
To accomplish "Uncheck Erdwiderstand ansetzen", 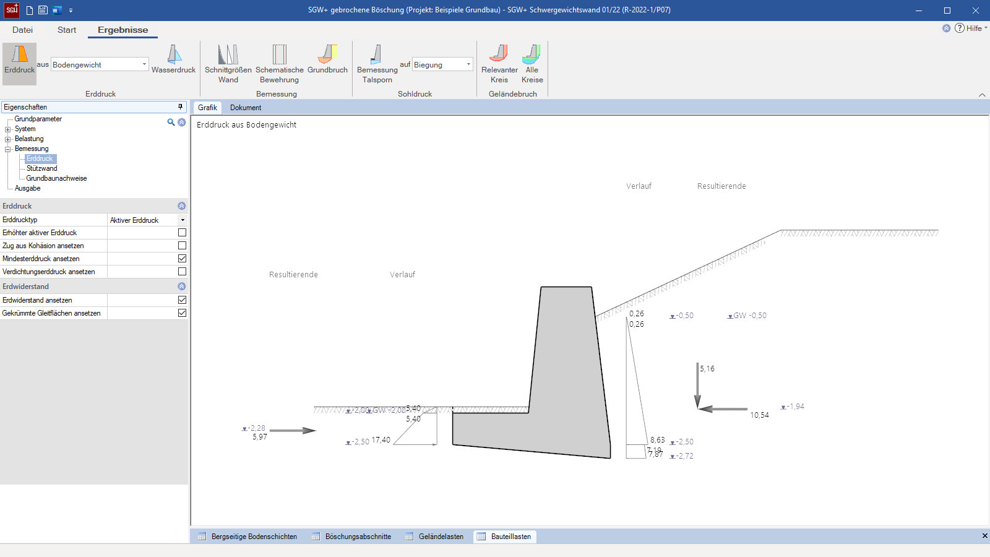I will [182, 300].
